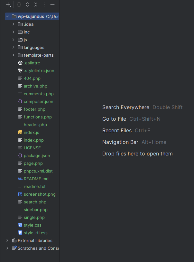Viewport: 194px width, 262px height.
Task: Click the New File plus icon
Action: tap(9, 5)
